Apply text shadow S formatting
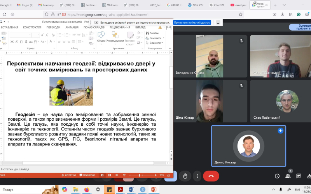This screenshot has height=194, width=311. 26,42
